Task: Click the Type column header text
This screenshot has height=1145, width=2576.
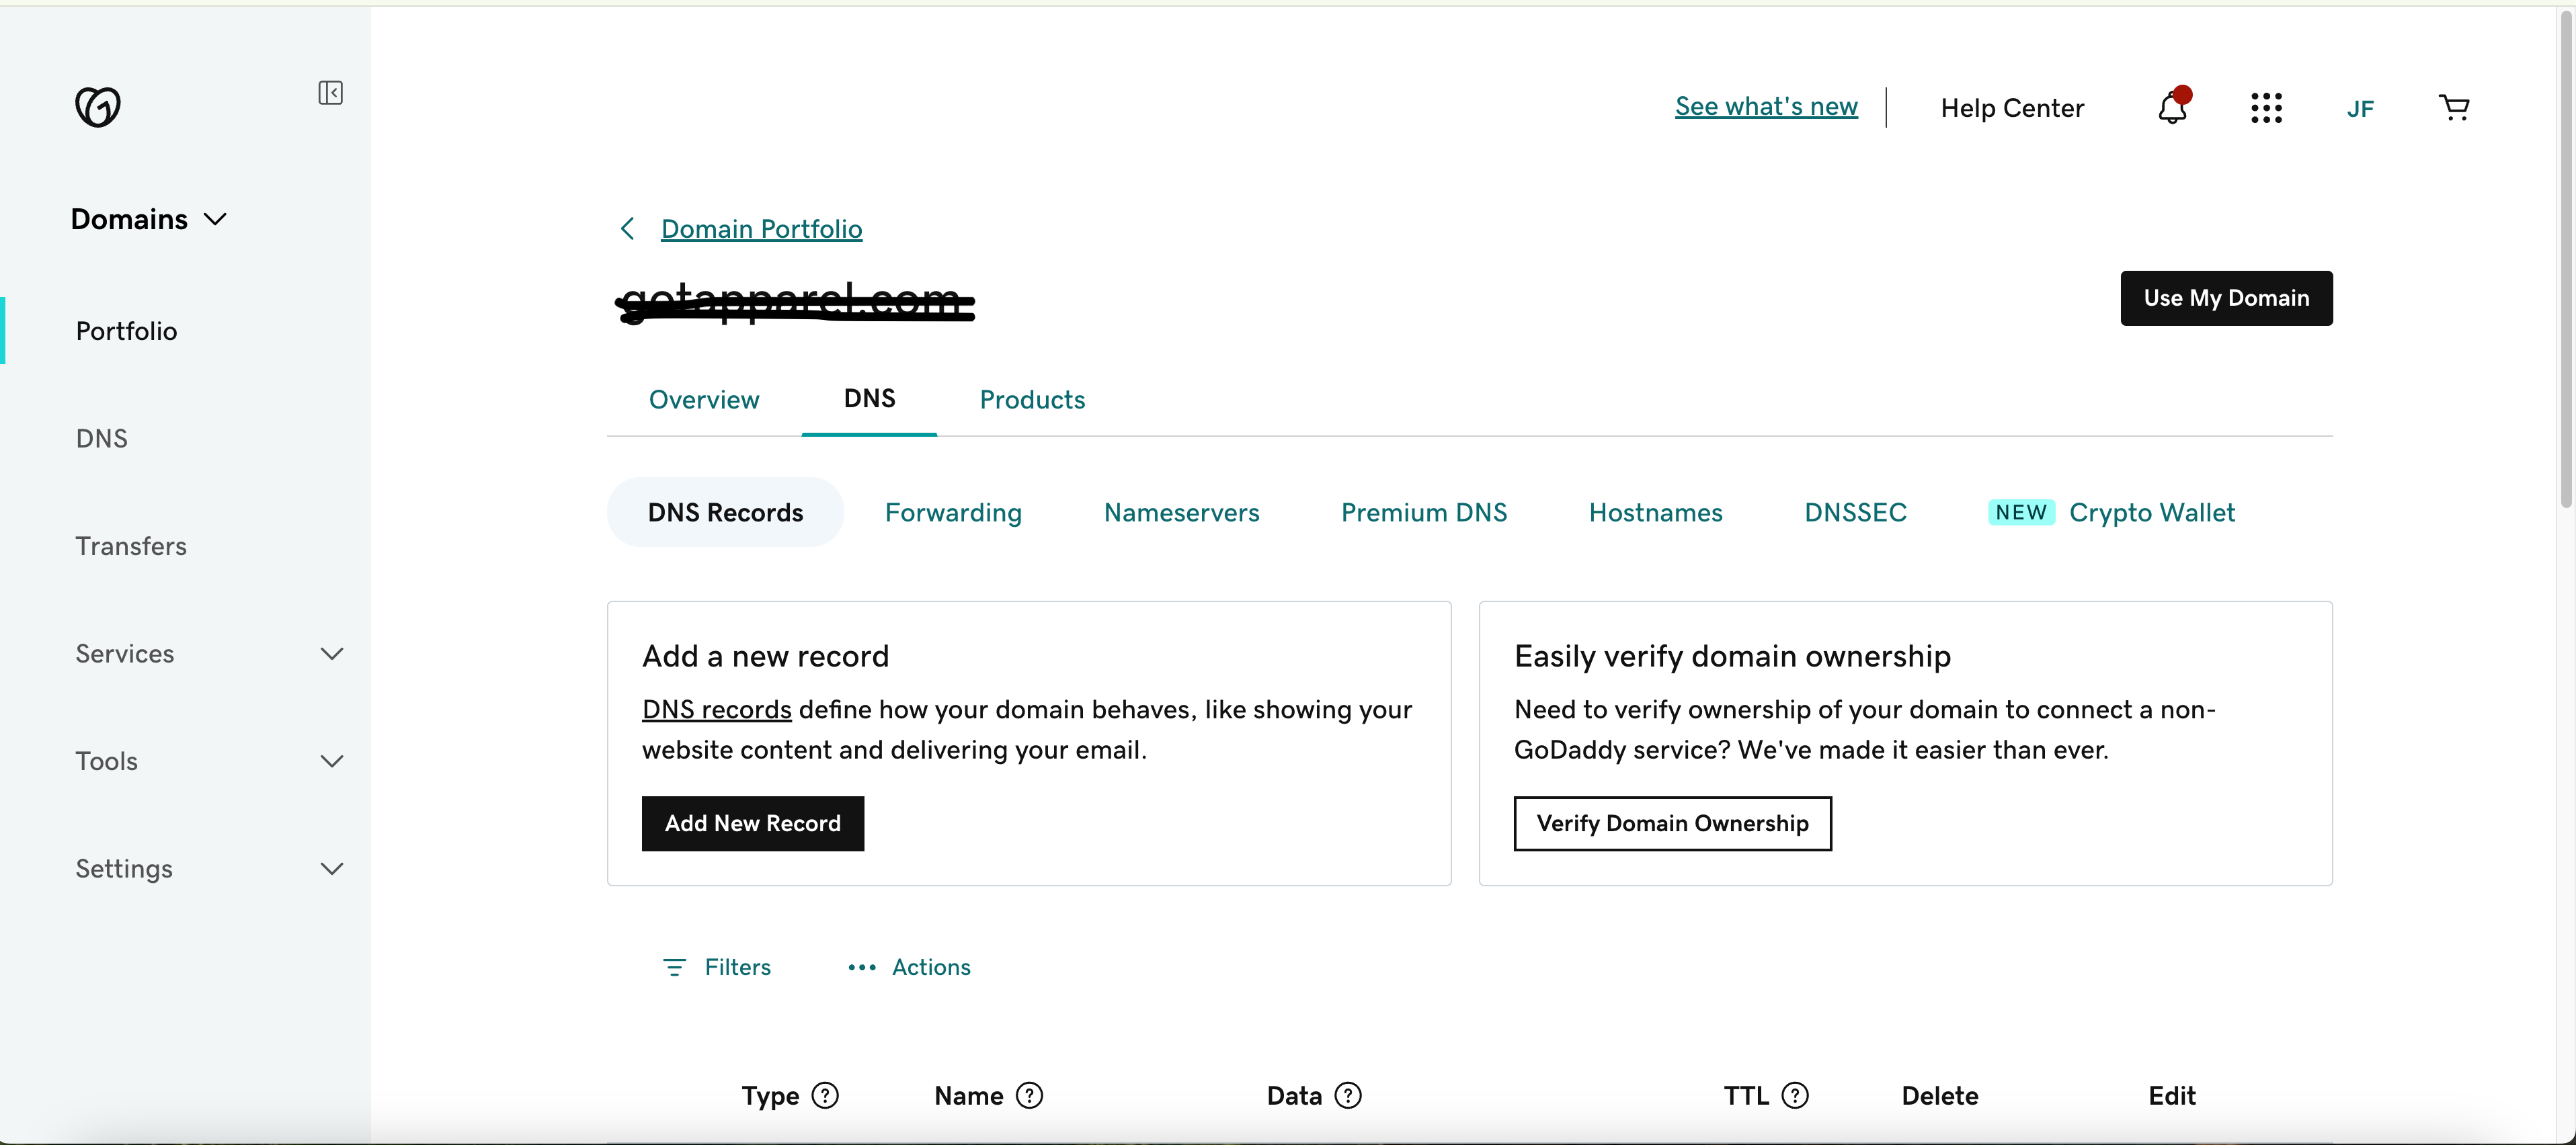Action: click(770, 1096)
